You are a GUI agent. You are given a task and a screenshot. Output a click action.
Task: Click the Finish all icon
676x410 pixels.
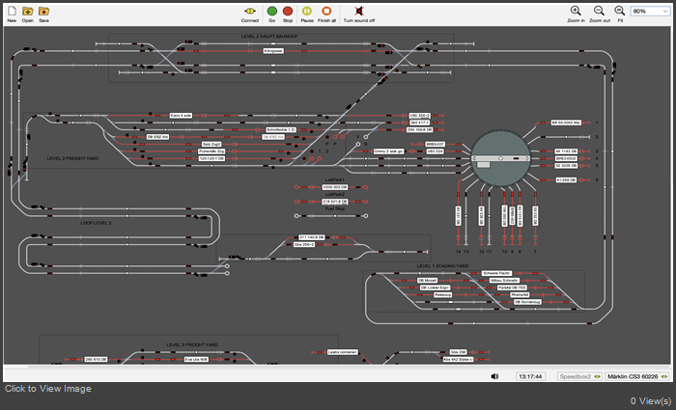326,11
